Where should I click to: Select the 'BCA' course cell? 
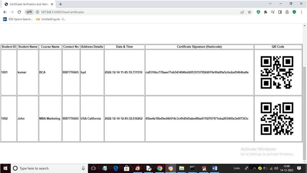(x=50, y=72)
